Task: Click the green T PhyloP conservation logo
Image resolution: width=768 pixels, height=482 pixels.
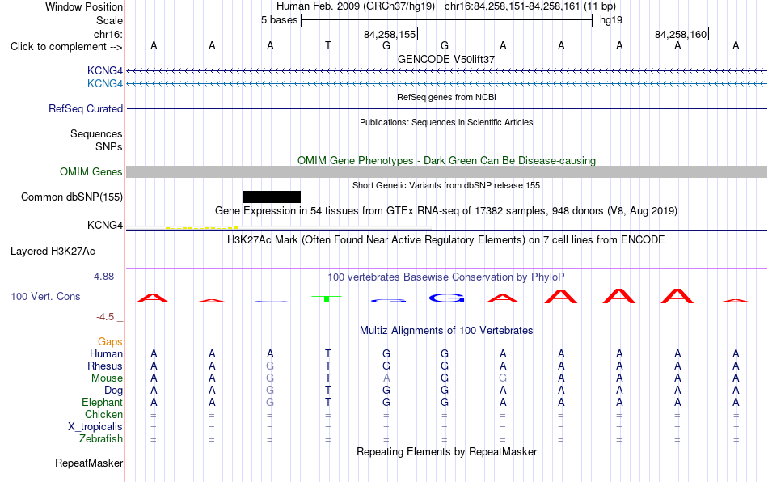Action: point(327,298)
